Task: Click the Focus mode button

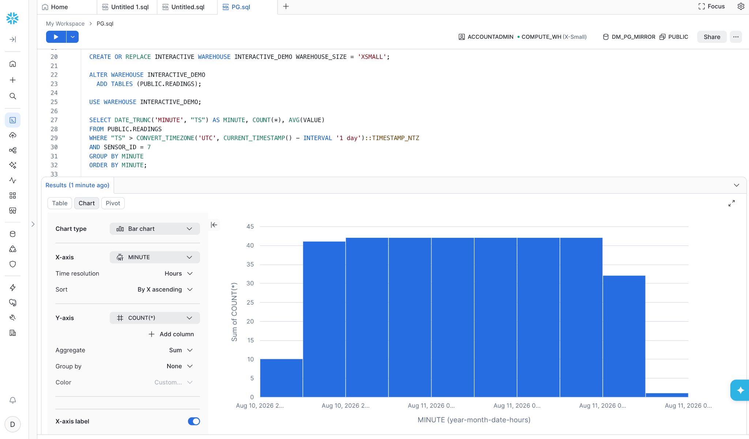Action: [x=711, y=7]
